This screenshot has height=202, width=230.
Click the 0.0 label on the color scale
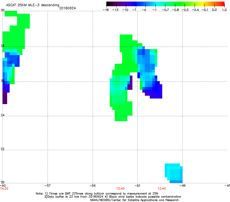click(x=214, y=10)
